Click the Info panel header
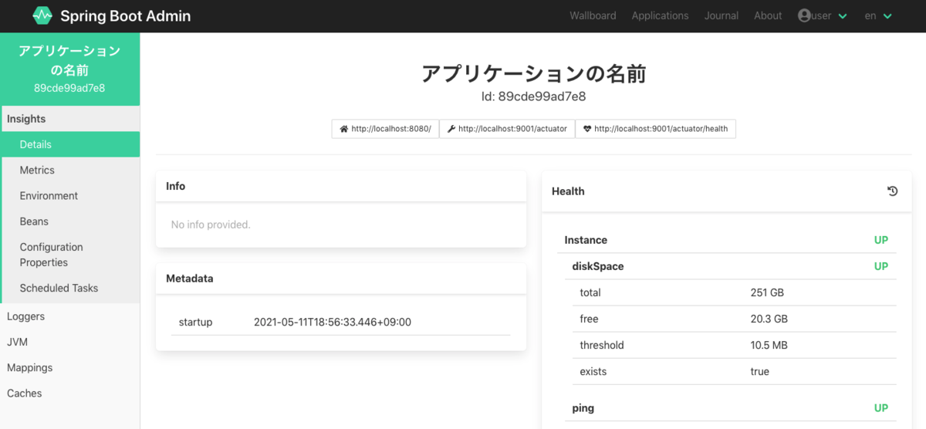This screenshot has height=429, width=926. click(x=341, y=186)
